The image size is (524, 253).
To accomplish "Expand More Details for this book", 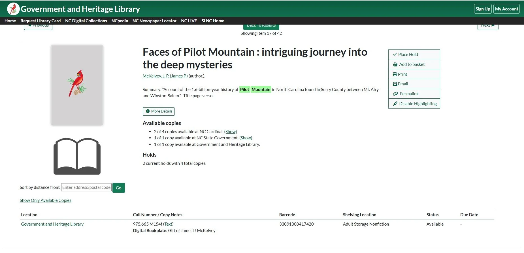I will [x=159, y=111].
